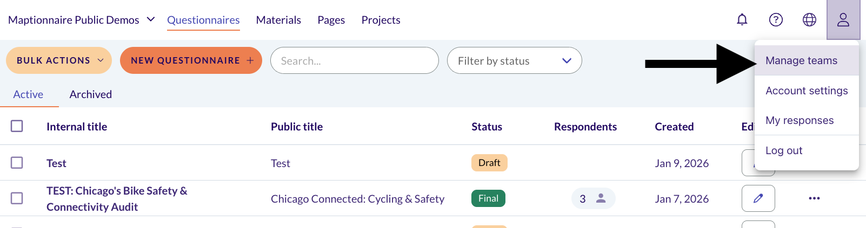866x228 pixels.
Task: Click the 'Jan 9, 2026' created date
Action: (x=682, y=163)
